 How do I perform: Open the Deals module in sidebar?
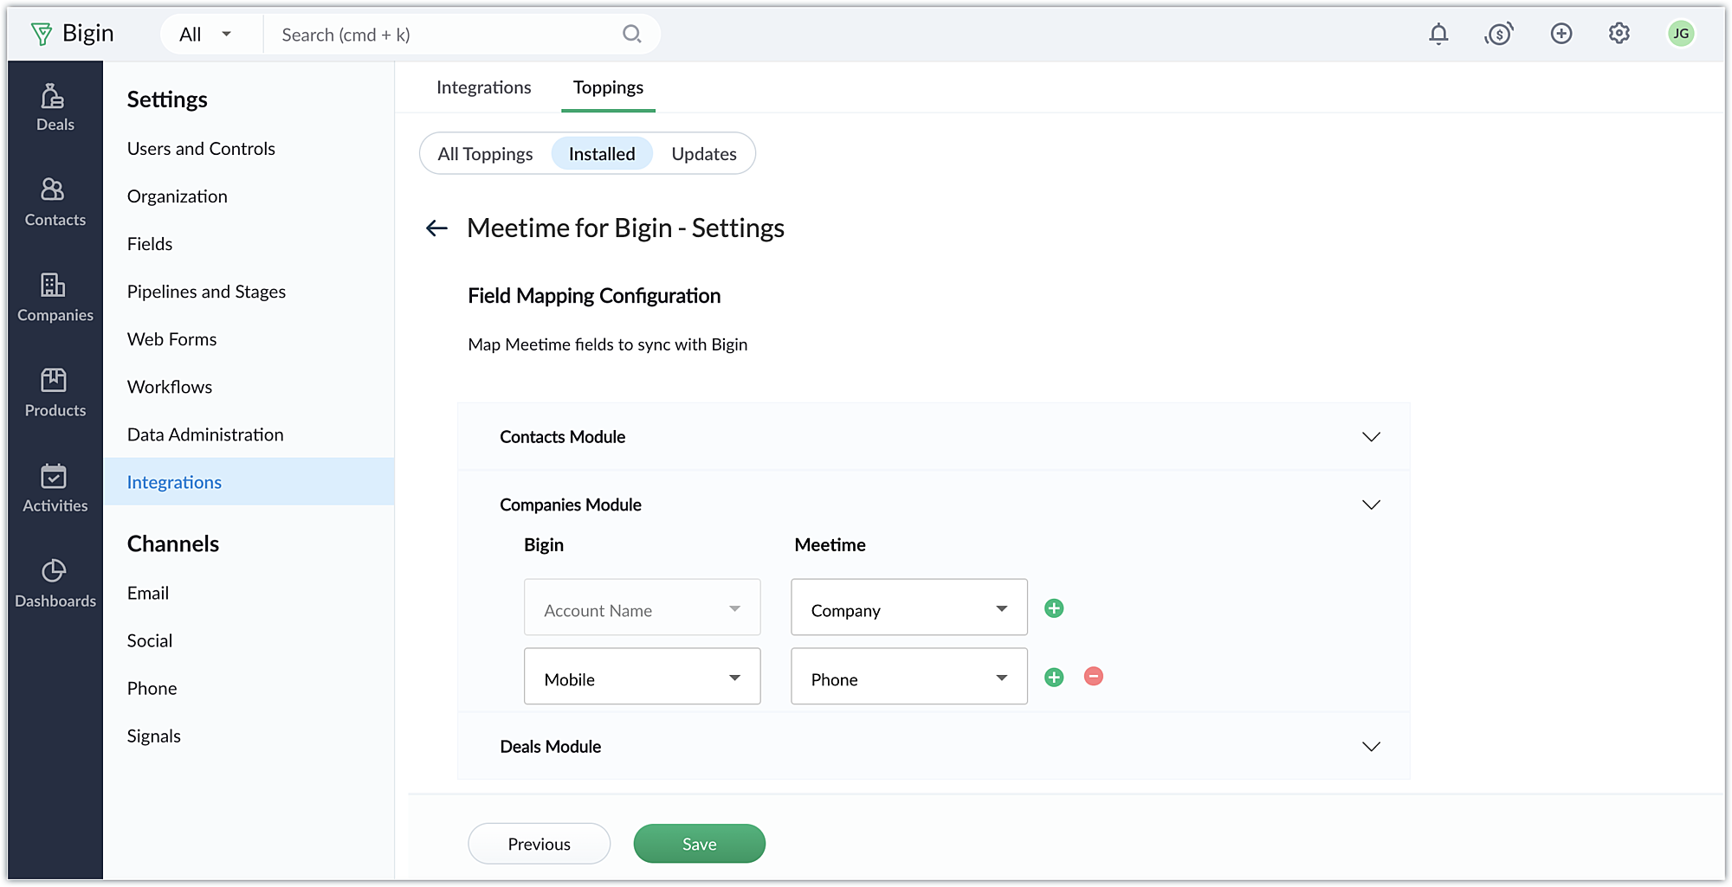55,107
